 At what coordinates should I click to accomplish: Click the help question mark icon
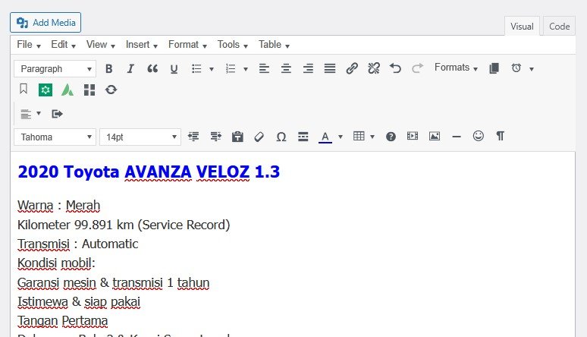point(391,137)
